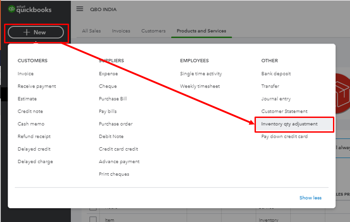Create a Purchase order

click(116, 124)
